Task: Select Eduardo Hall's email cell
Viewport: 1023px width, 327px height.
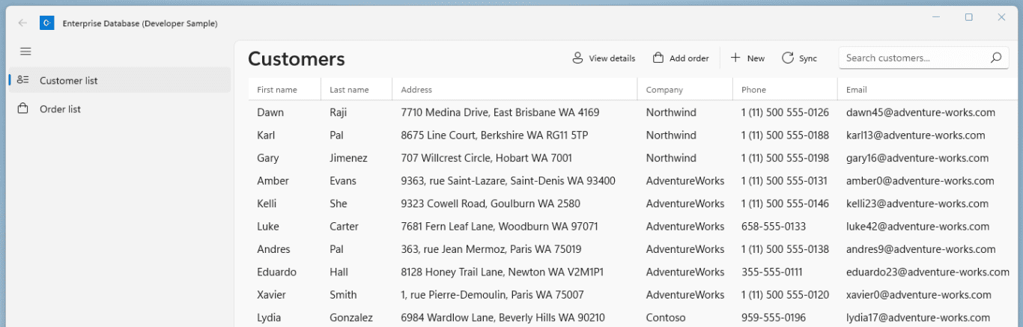Action: coord(927,272)
